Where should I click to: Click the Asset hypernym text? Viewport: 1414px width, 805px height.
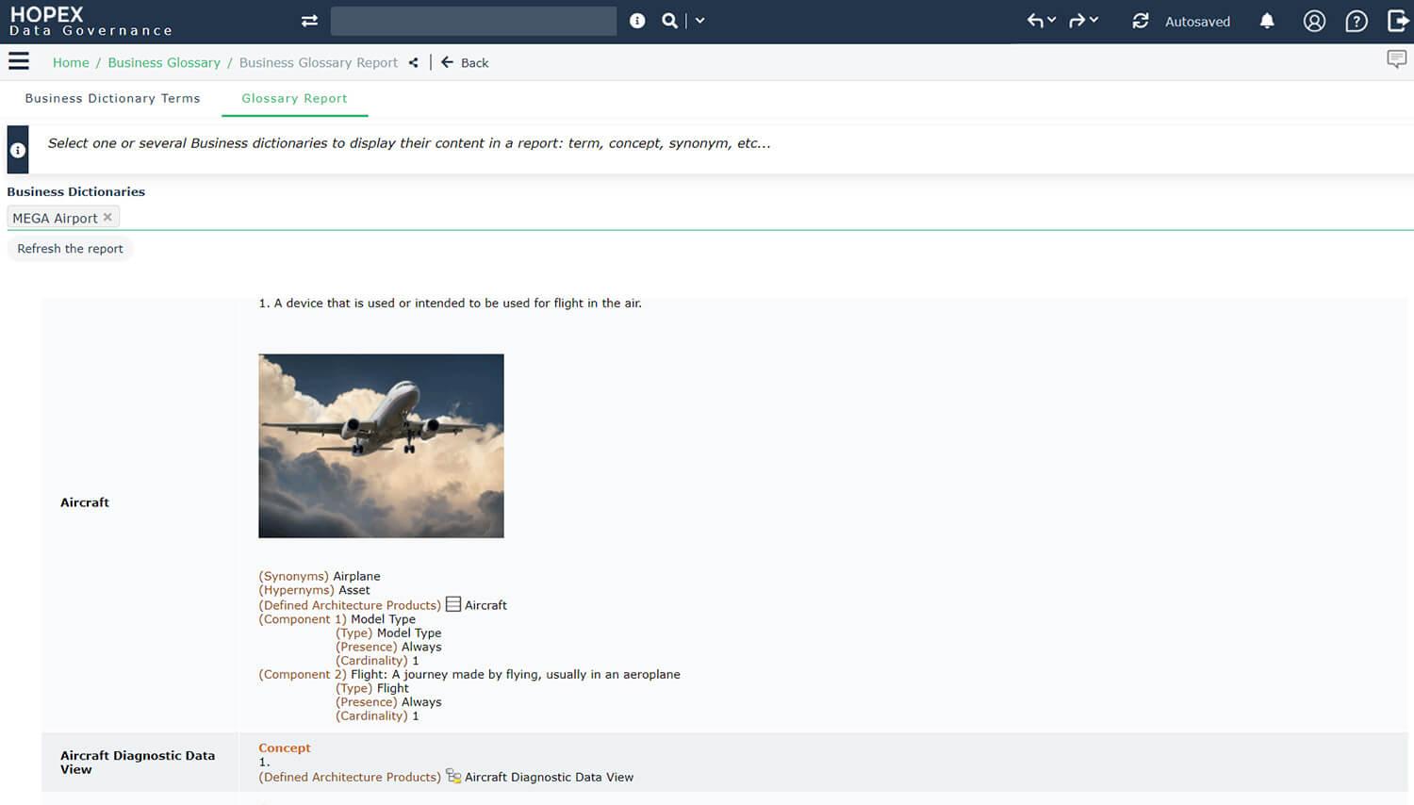point(354,590)
